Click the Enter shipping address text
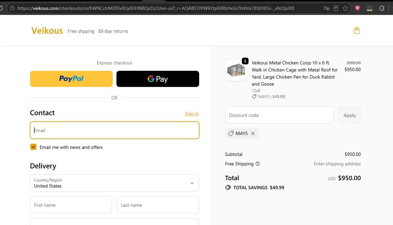Screen dimensions: 393x225 pos(337,164)
